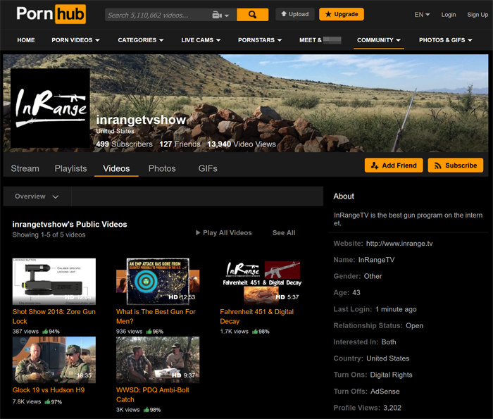Switch to the Playlists tab
Viewport: 493px width, 419px height.
(x=70, y=168)
